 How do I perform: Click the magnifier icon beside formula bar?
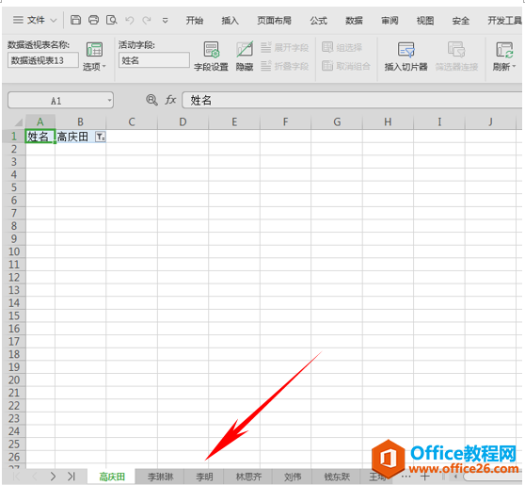[x=151, y=100]
